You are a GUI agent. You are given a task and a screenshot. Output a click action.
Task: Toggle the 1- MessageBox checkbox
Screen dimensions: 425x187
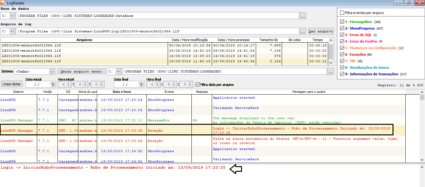pyautogui.click(x=342, y=22)
